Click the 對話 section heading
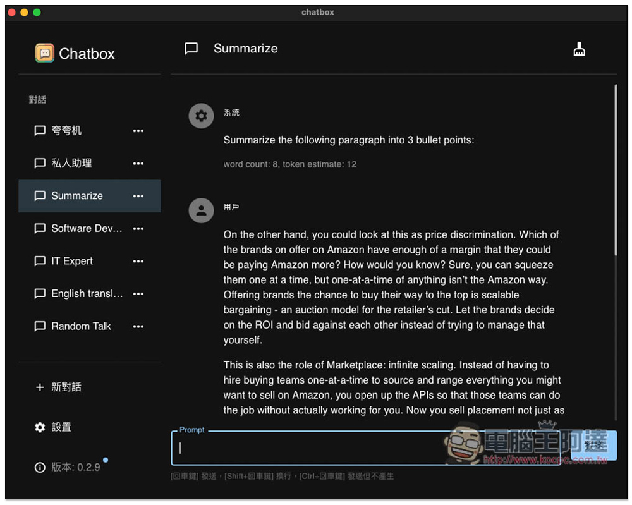 [x=37, y=100]
